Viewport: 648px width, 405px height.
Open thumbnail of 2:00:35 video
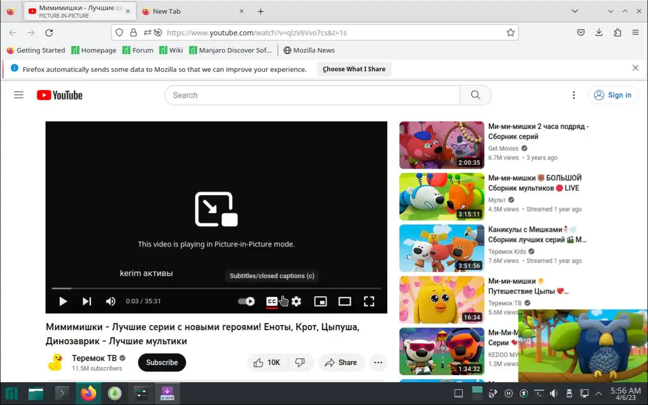[x=442, y=145]
